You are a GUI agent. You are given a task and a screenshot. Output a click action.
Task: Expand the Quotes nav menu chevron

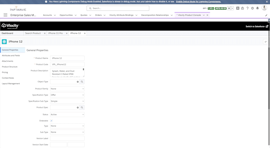[90, 15]
